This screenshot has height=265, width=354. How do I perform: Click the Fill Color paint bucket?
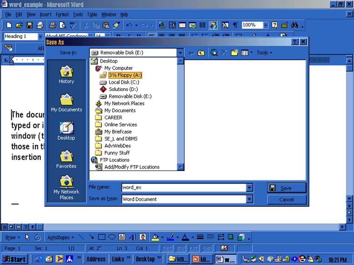coord(155,237)
